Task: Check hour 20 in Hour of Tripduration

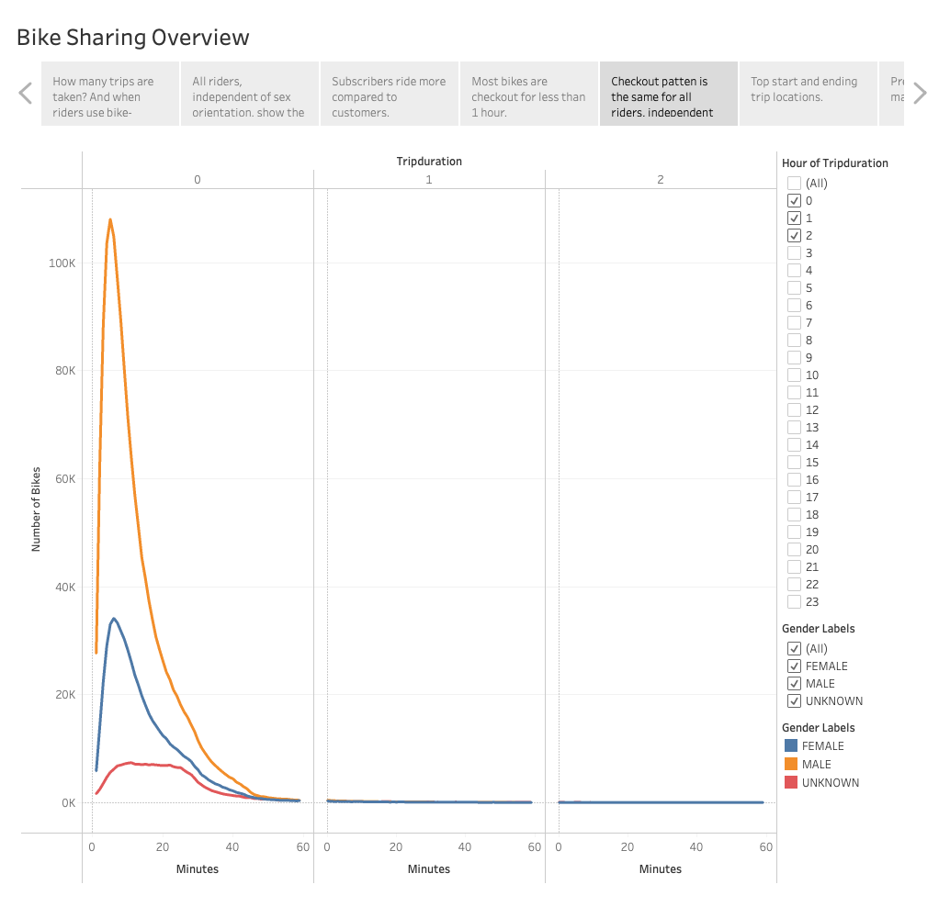Action: point(794,550)
